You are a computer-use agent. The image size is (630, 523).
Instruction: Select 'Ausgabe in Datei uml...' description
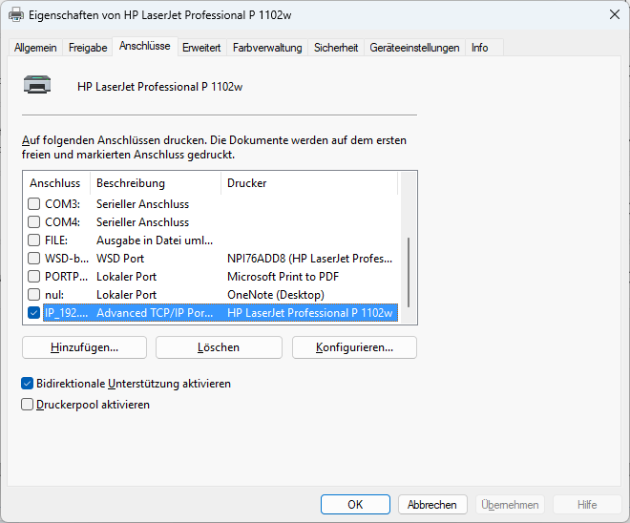point(155,241)
